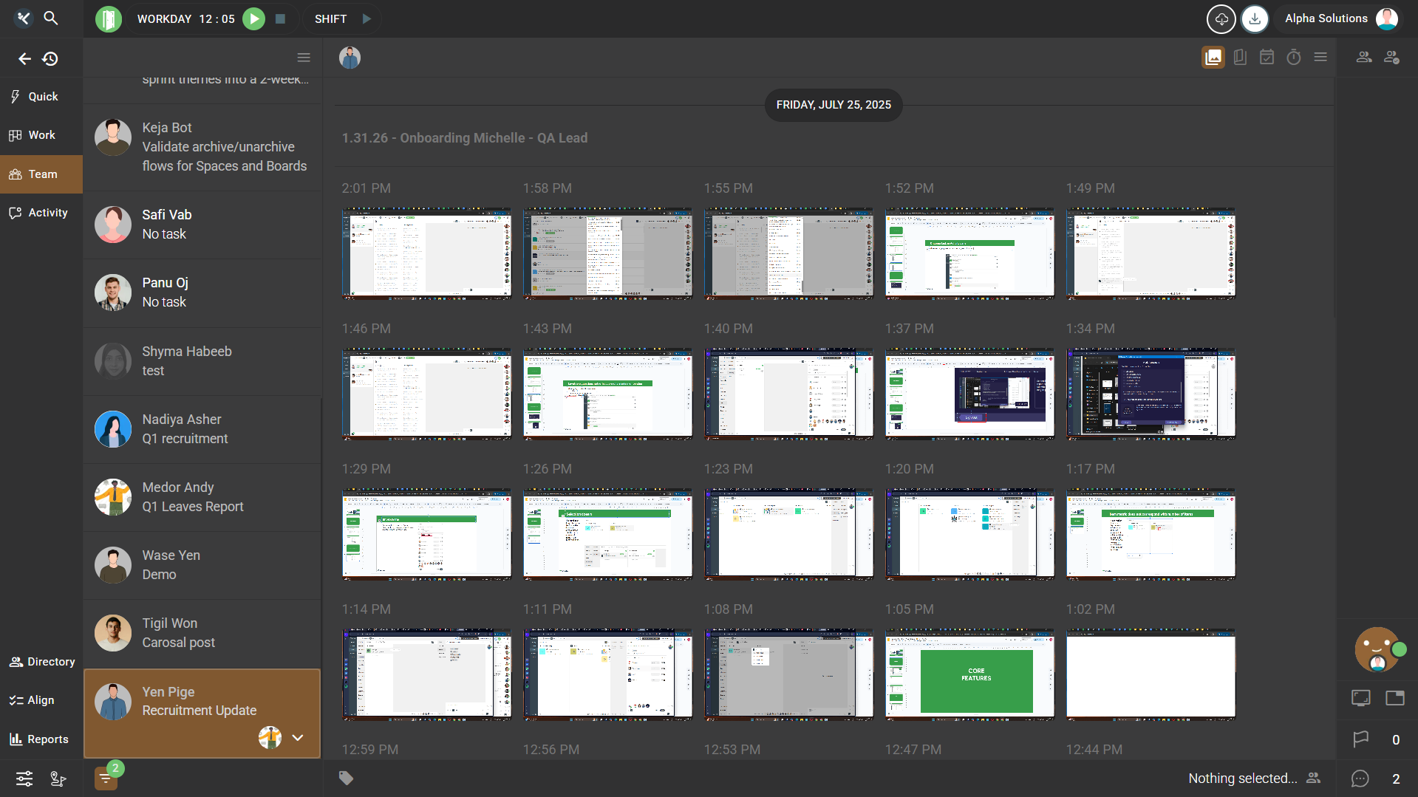Screen dimensions: 1418x797
Task: Open the team list hamburger menu
Action: point(303,58)
